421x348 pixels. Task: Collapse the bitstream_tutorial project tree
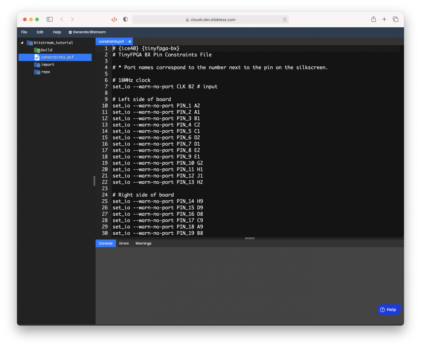(22, 42)
